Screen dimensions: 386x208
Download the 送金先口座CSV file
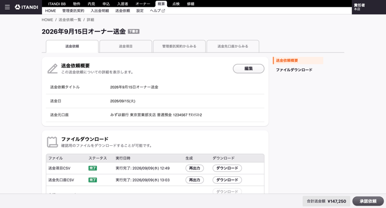pyautogui.click(x=227, y=180)
